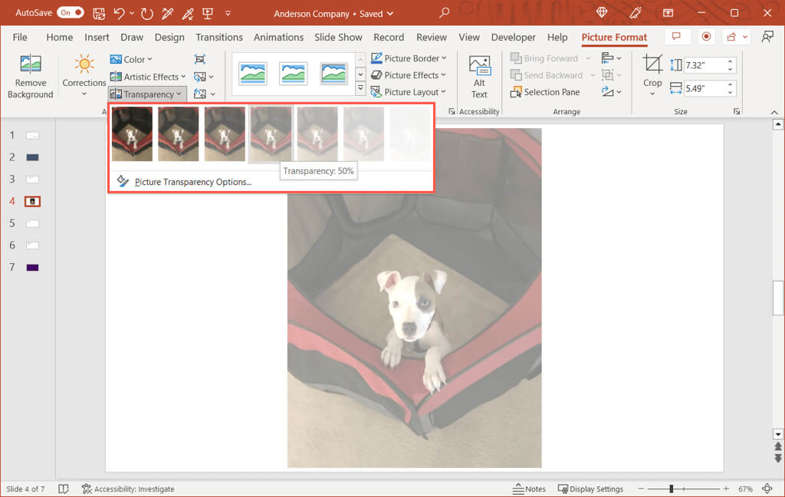Viewport: 785px width, 497px height.
Task: Toggle the AutoSave switch
Action: coord(70,12)
